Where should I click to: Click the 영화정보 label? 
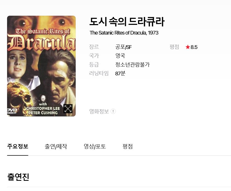click(x=99, y=111)
